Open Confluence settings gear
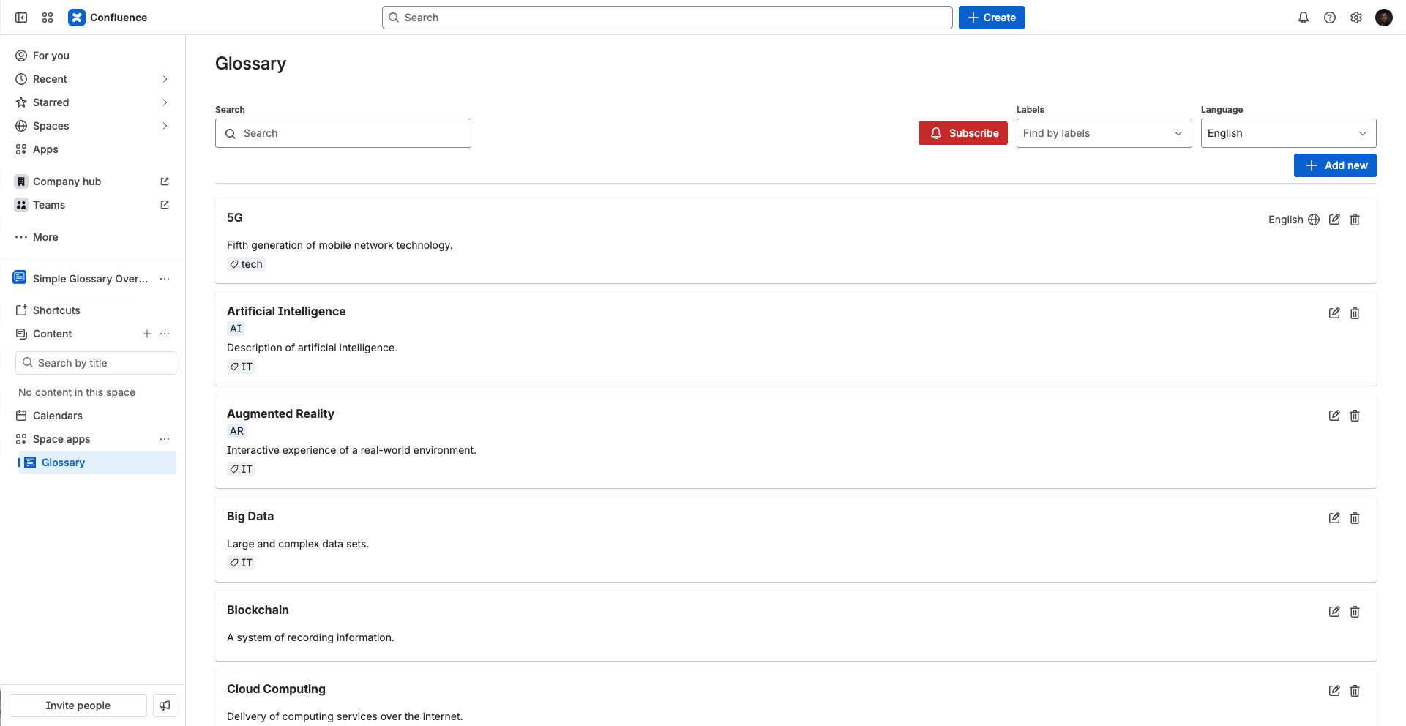The width and height of the screenshot is (1406, 726). [x=1356, y=17]
